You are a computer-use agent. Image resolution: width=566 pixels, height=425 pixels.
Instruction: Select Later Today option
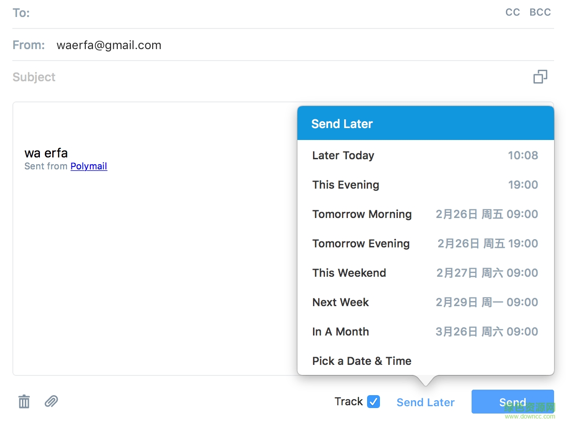click(x=425, y=156)
